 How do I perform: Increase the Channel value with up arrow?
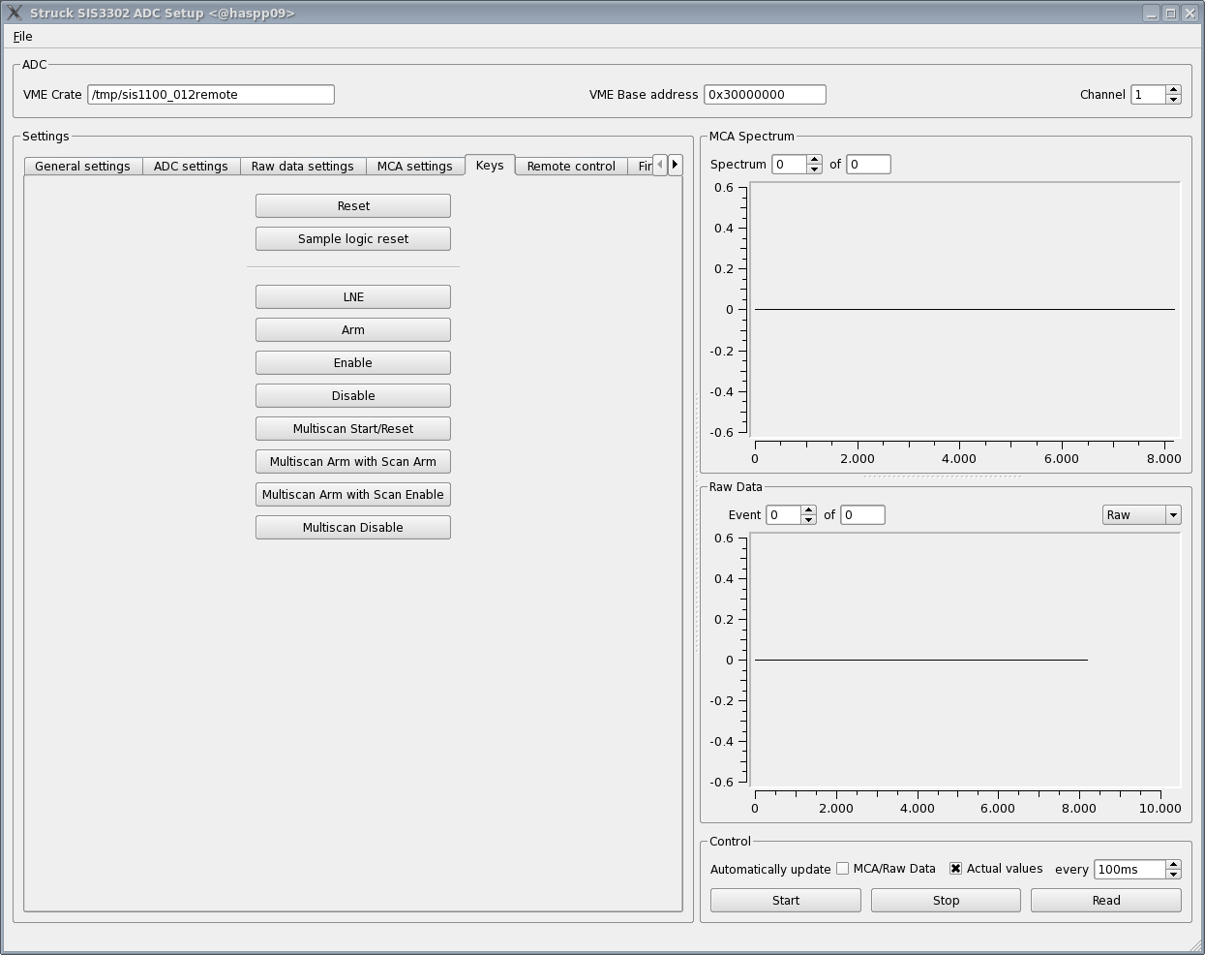1174,89
